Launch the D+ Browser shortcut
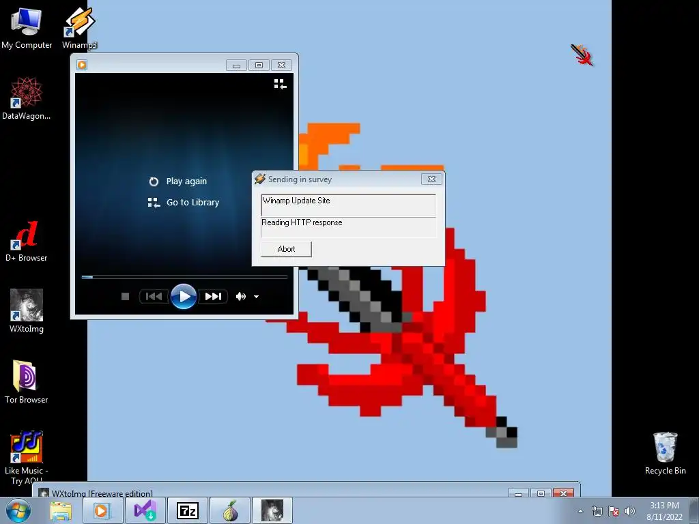 click(x=27, y=241)
